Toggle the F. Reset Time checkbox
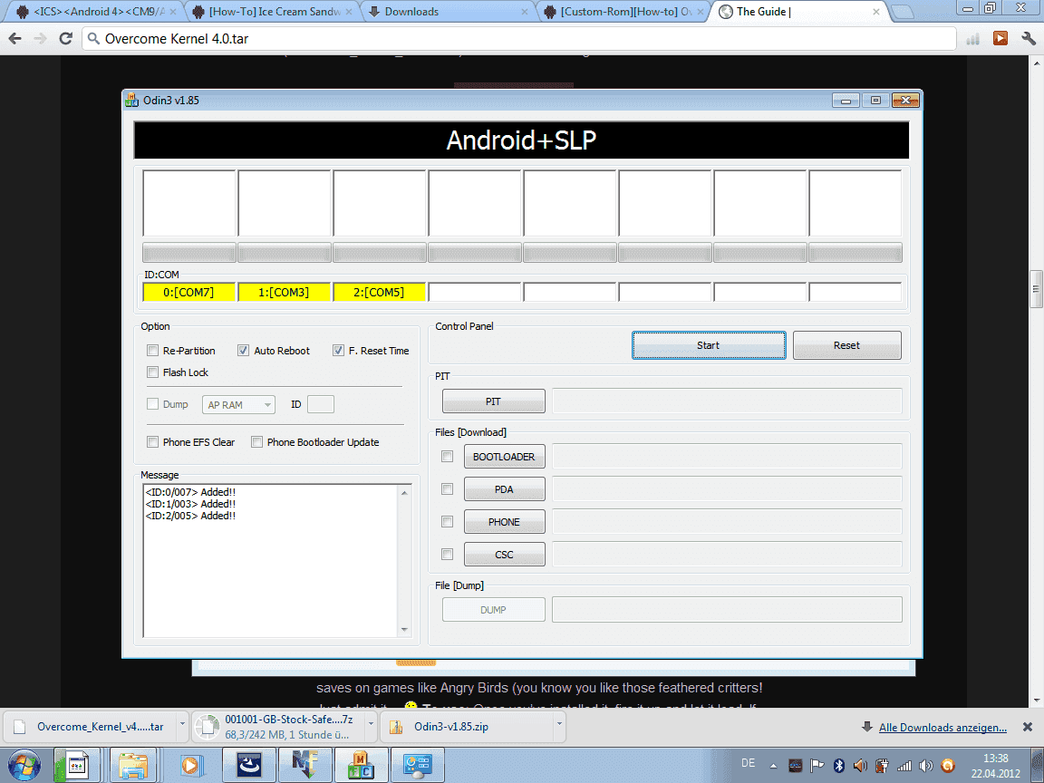 pos(338,350)
